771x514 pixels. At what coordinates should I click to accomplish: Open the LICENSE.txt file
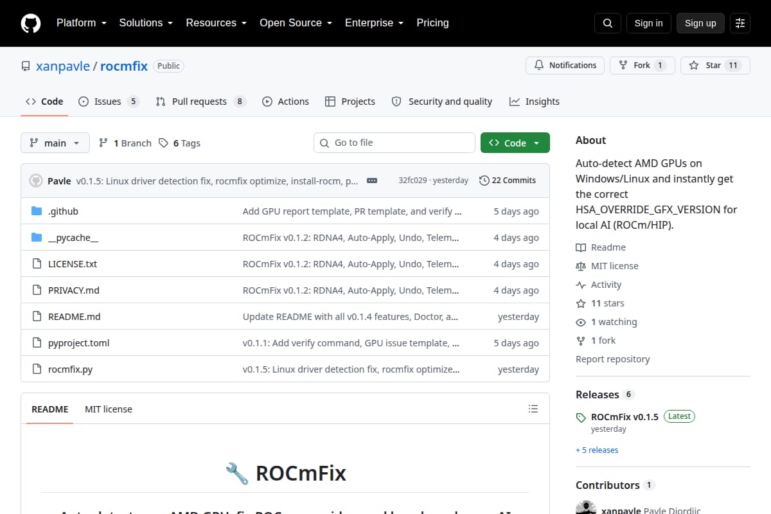pos(73,264)
